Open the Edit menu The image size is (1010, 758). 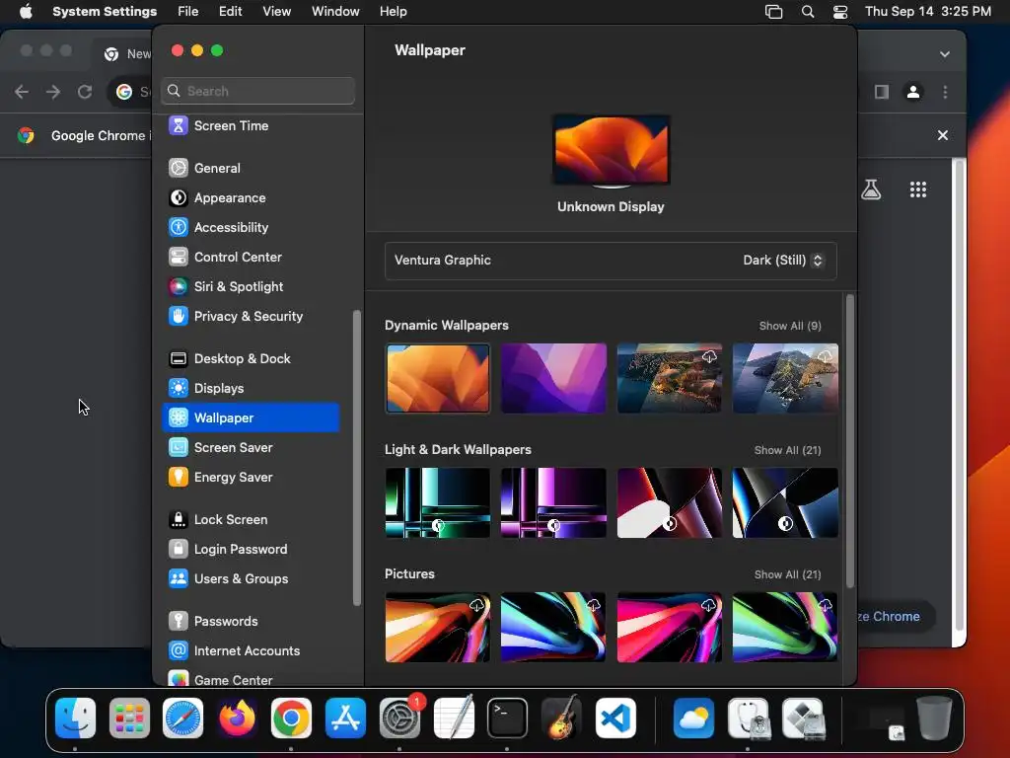pyautogui.click(x=230, y=12)
